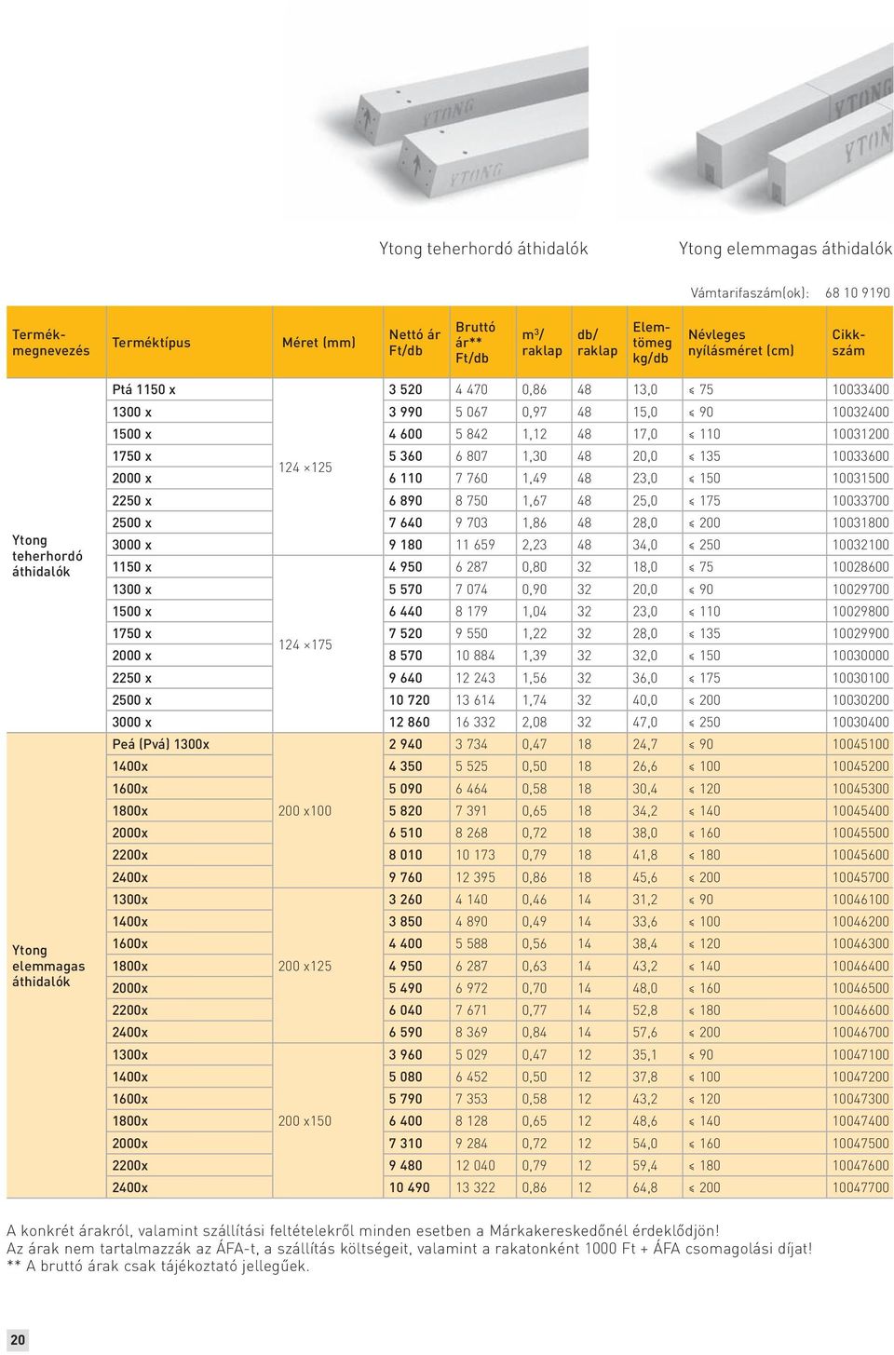Click the '124 ×125' size cell
The width and height of the screenshot is (894, 1355).
[305, 467]
